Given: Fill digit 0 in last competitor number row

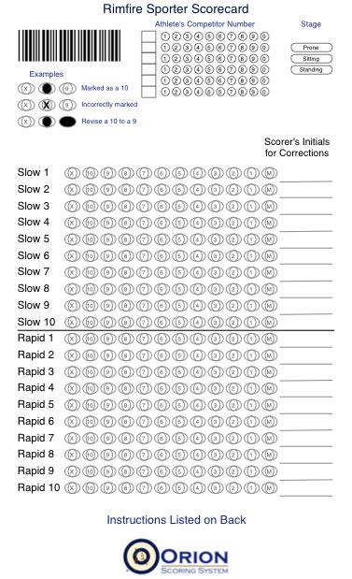Looking at the screenshot, I should pos(264,92).
